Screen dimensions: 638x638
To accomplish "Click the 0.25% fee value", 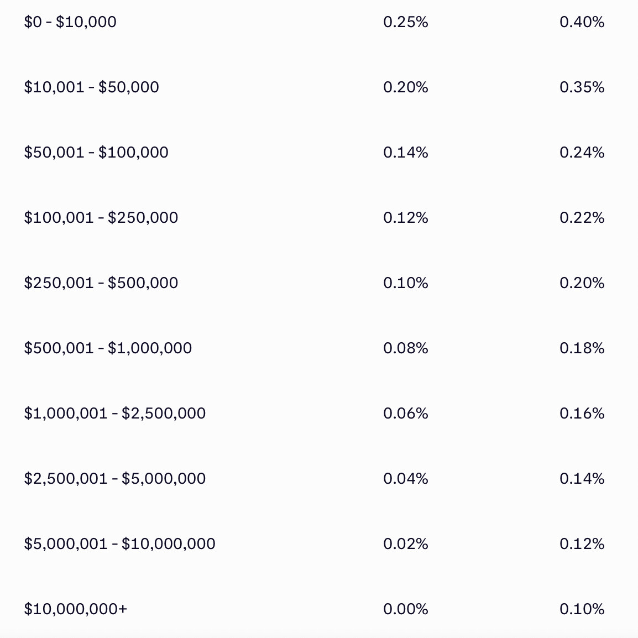I will (x=406, y=22).
